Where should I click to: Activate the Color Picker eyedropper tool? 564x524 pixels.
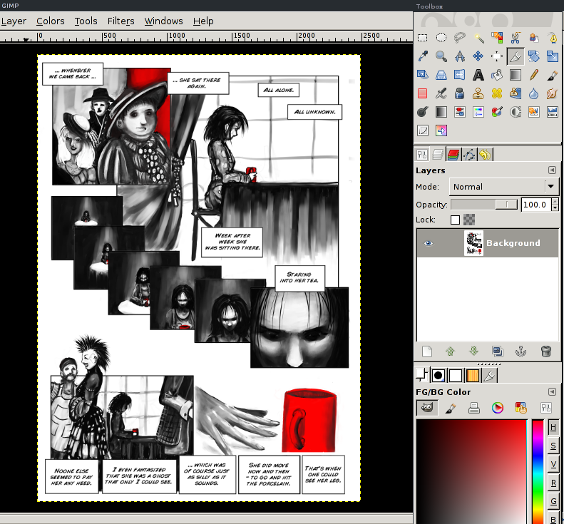[423, 56]
